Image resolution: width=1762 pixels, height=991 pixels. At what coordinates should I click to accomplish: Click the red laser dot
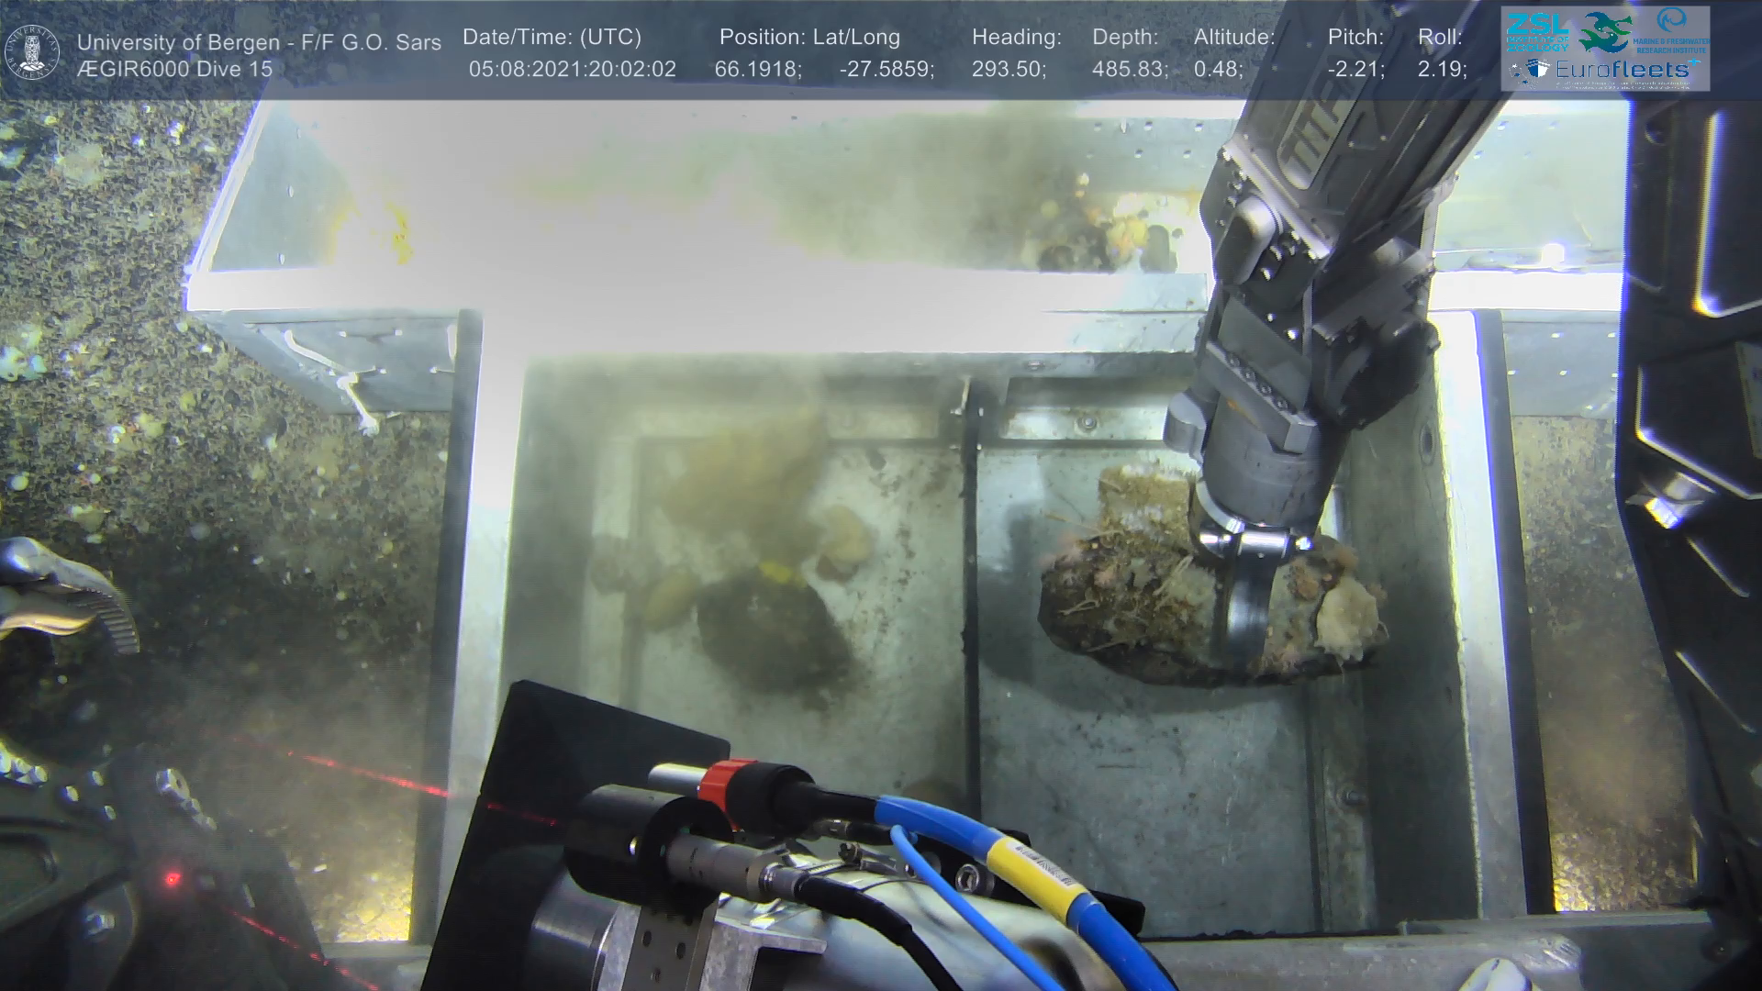tap(171, 879)
